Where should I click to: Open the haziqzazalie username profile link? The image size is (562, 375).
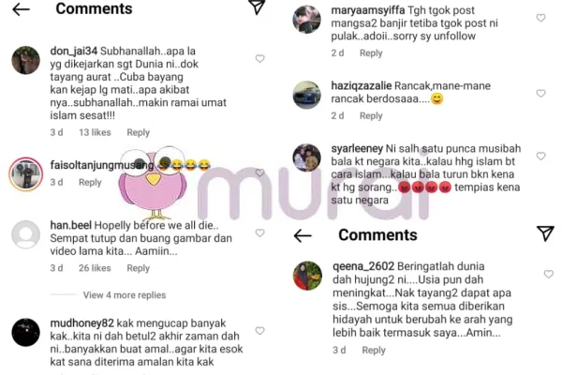(x=362, y=85)
